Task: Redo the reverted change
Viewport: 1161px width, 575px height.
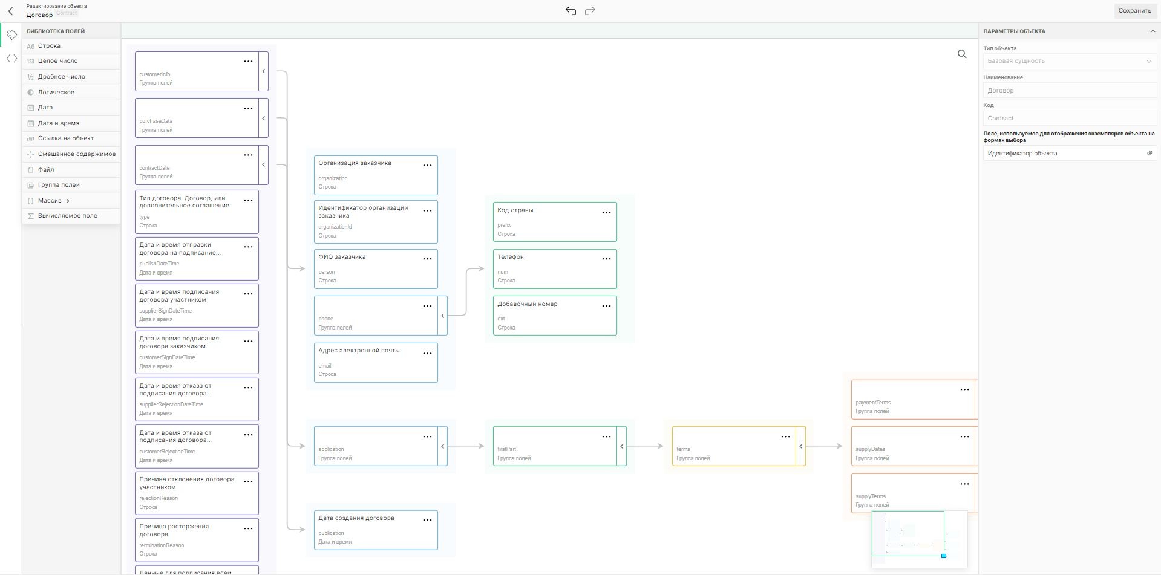Action: tap(590, 11)
